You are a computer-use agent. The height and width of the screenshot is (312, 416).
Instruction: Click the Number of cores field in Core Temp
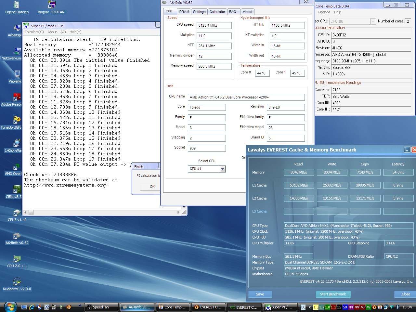(408, 21)
